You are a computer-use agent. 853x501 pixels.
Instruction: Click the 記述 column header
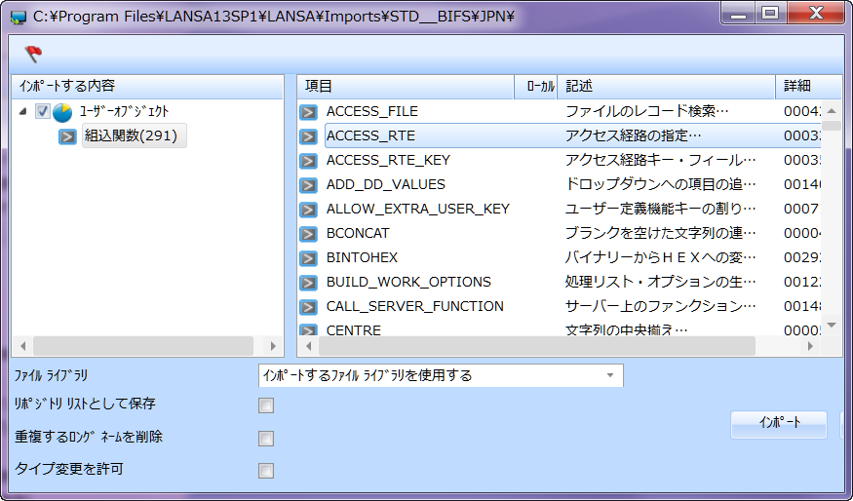pos(667,87)
